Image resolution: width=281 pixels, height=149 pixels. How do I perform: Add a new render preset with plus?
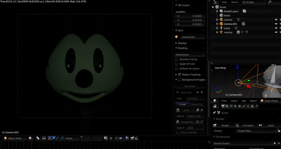(x=275, y=143)
